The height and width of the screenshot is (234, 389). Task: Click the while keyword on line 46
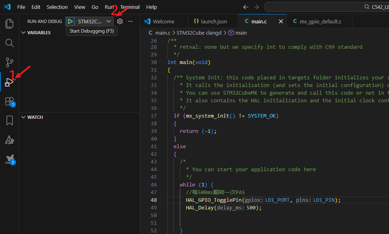pyautogui.click(x=187, y=184)
